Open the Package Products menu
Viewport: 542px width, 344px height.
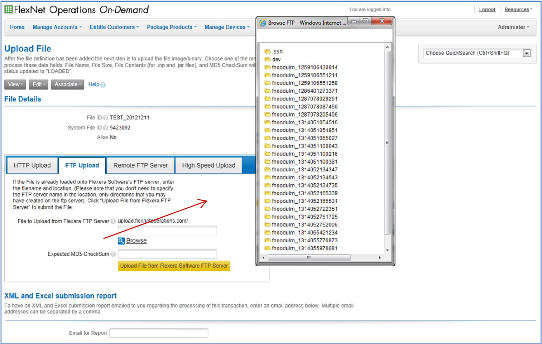click(x=172, y=27)
